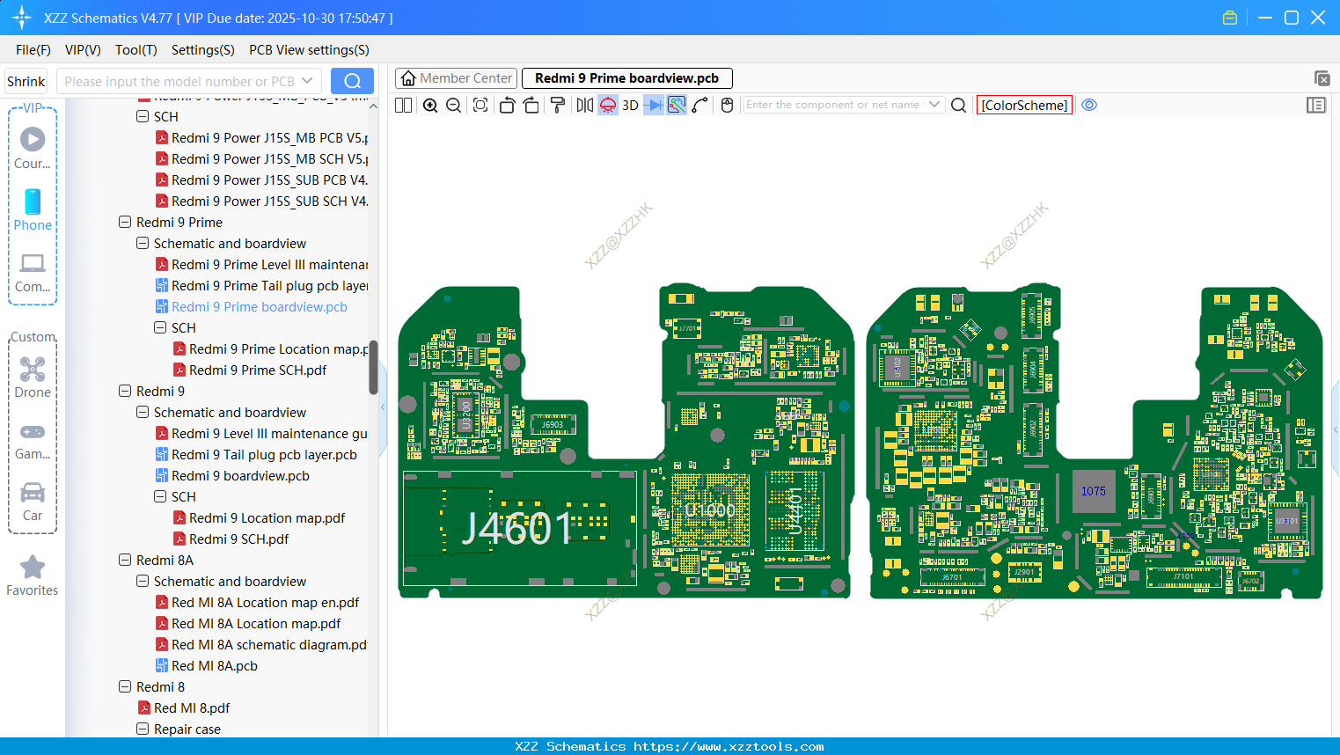This screenshot has width=1340, height=755.
Task: Click the format painter brush icon
Action: point(558,106)
